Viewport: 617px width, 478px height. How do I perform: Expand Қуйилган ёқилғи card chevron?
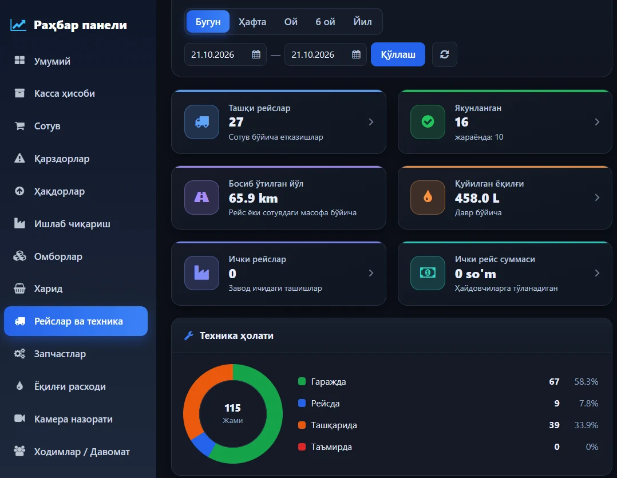598,197
